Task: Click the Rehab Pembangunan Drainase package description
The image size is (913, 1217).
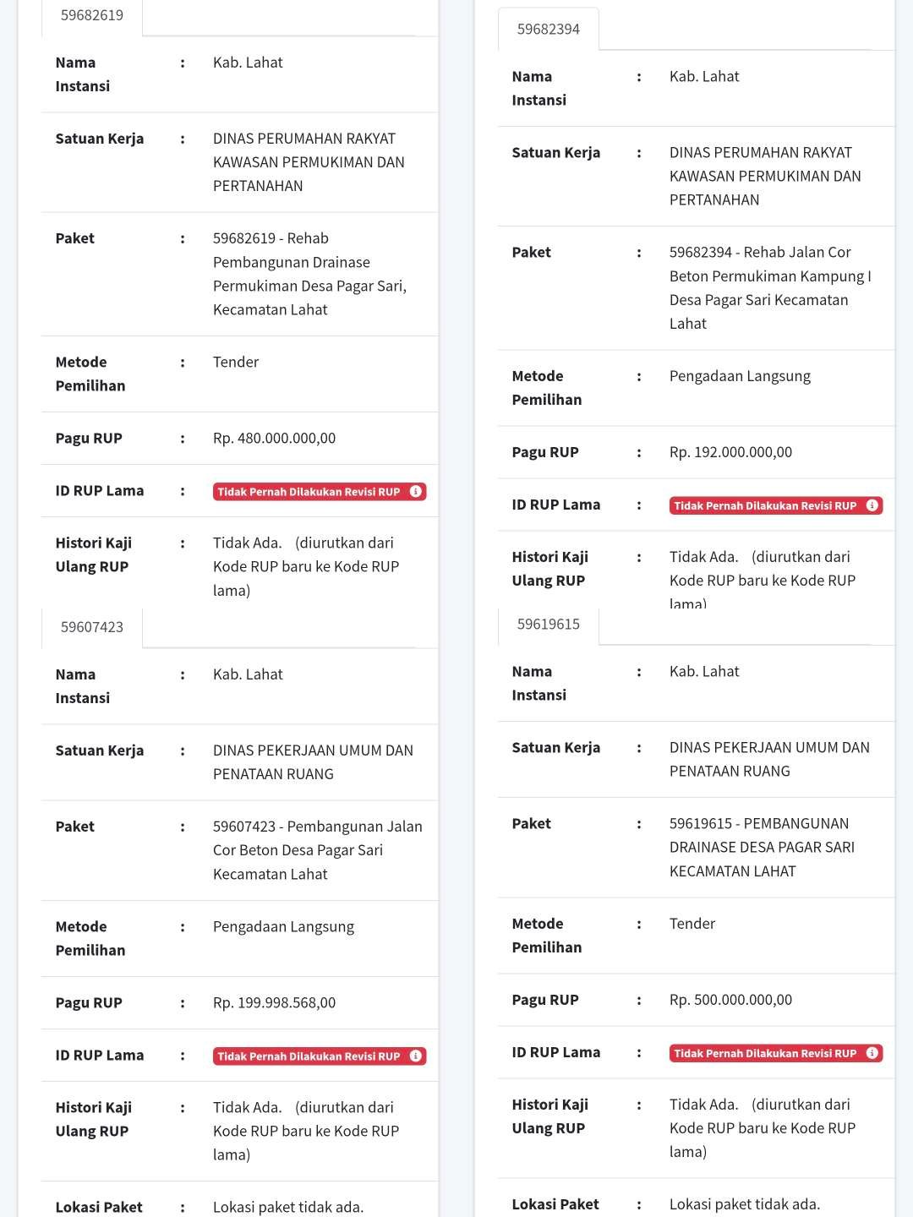Action: (x=309, y=274)
